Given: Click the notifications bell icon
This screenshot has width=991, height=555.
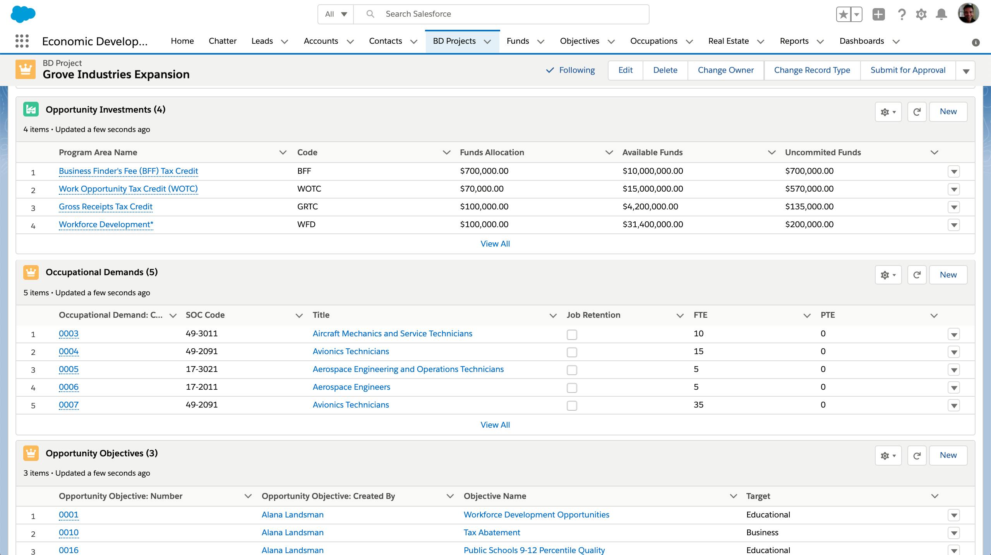Looking at the screenshot, I should pos(940,14).
